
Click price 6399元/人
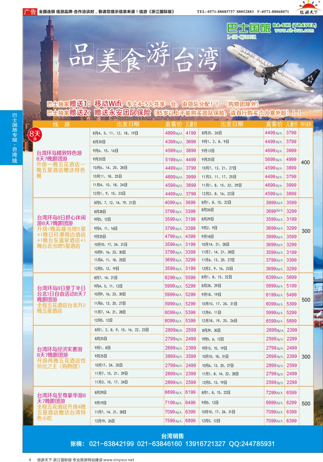tap(274, 277)
